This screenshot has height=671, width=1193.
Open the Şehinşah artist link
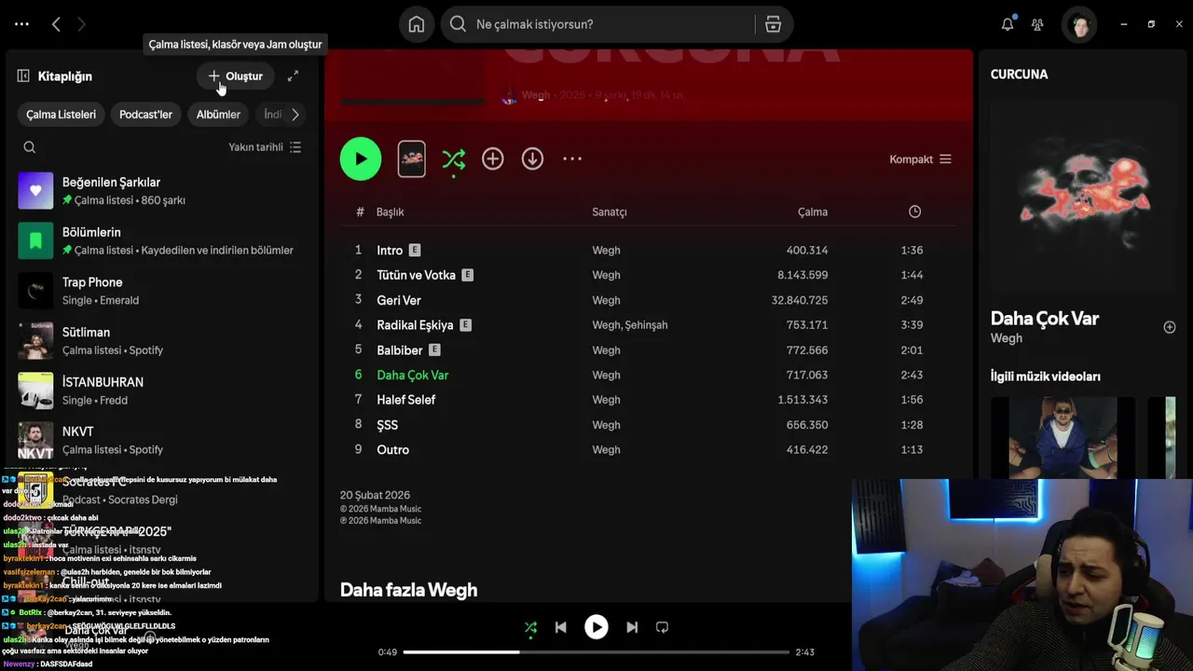646,325
